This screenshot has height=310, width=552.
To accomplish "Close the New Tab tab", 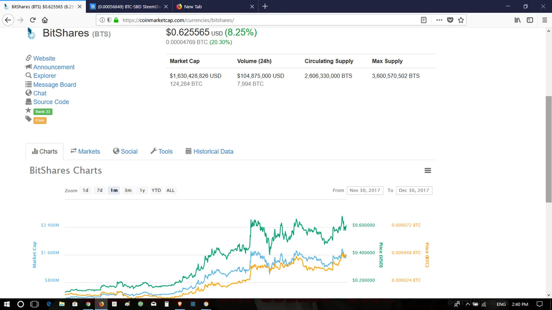I will click(252, 6).
